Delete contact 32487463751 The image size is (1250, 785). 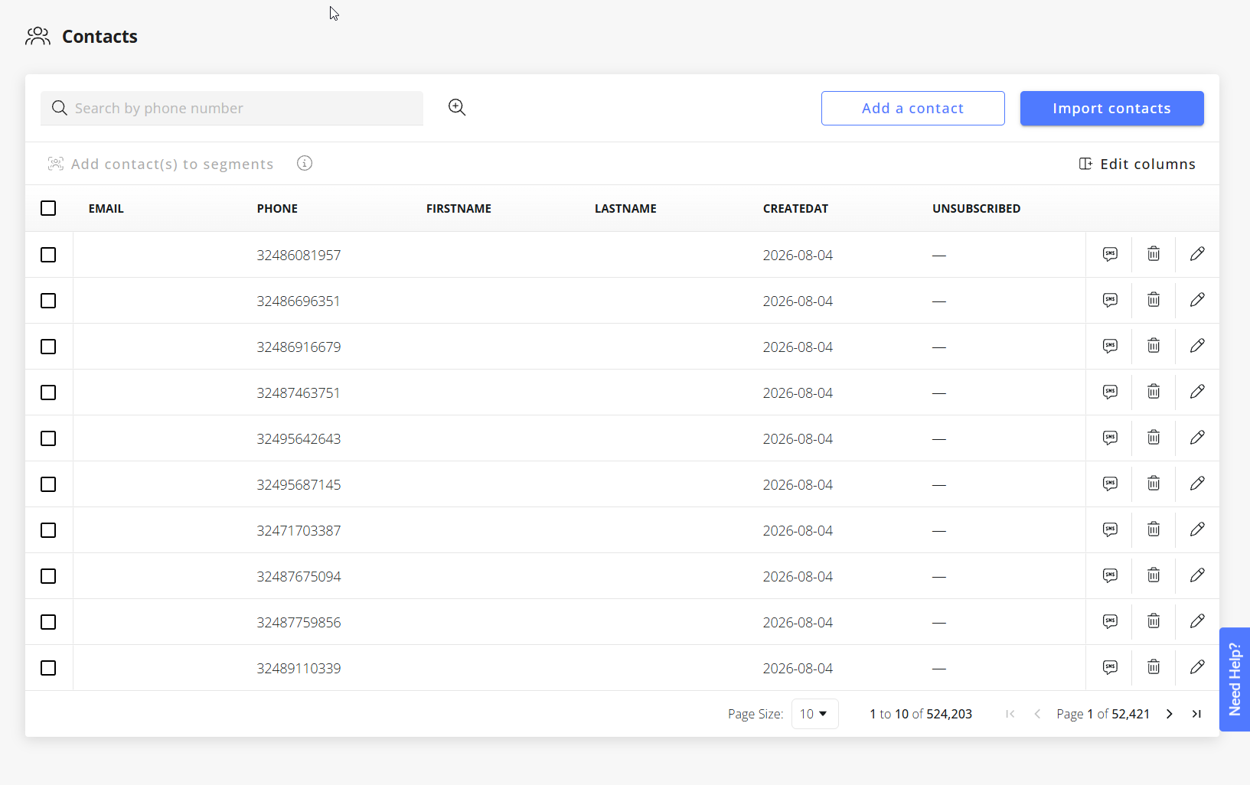coord(1154,392)
